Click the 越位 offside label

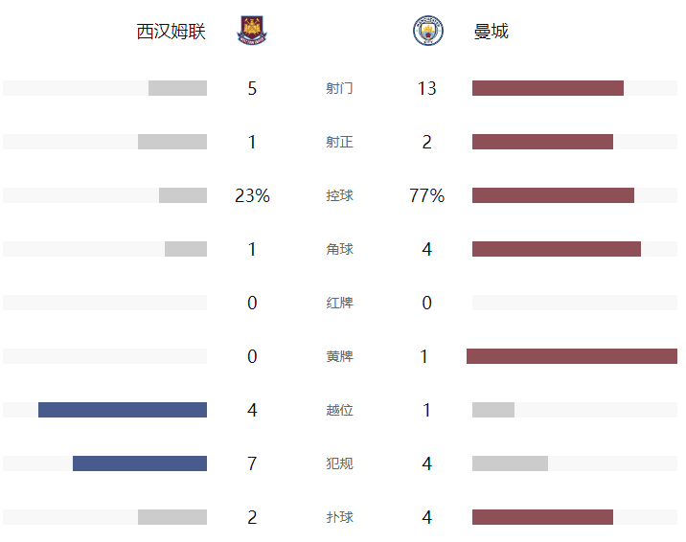tap(339, 411)
